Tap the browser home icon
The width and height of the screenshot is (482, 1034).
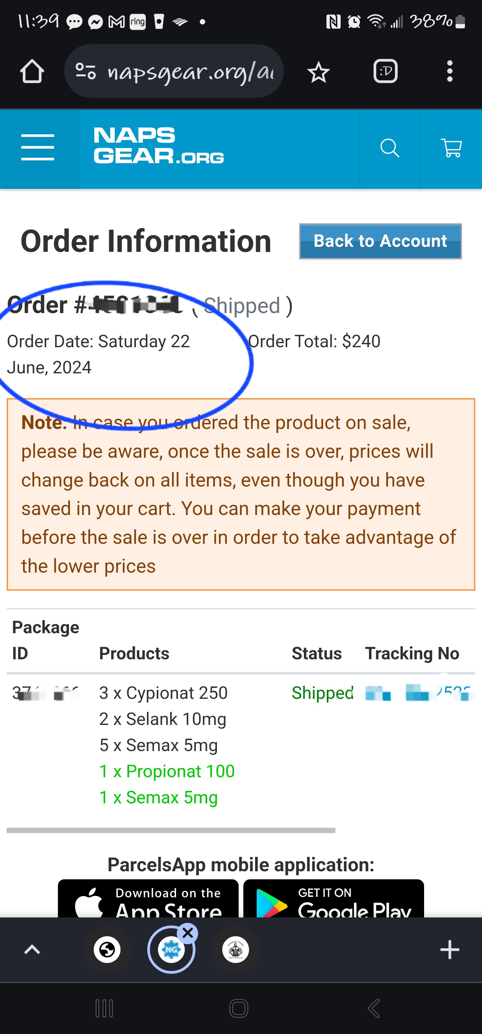click(x=32, y=71)
